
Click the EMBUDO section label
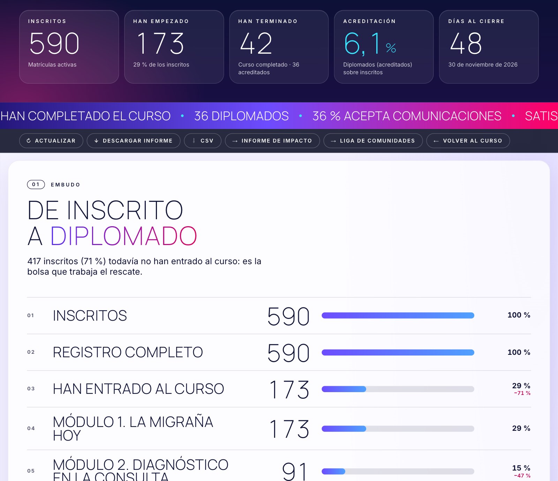pyautogui.click(x=66, y=185)
